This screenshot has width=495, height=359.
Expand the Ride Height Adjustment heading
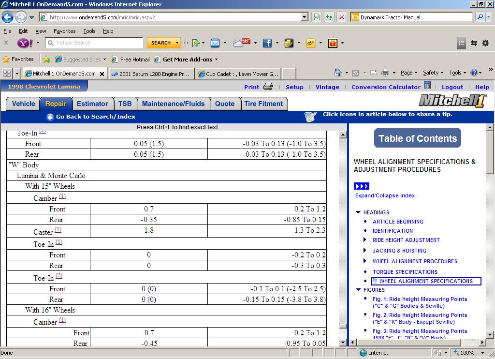pos(365,240)
